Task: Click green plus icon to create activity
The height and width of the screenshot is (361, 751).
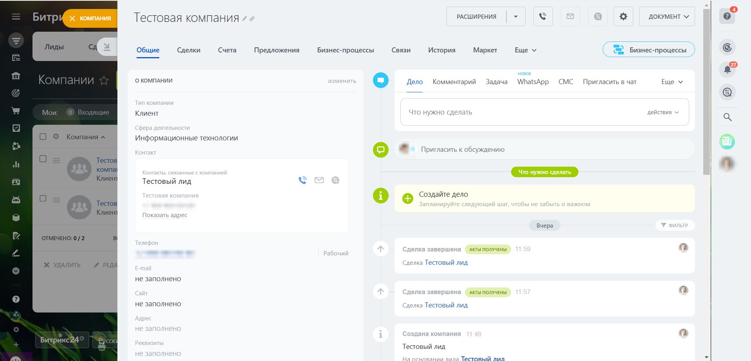Action: (407, 199)
